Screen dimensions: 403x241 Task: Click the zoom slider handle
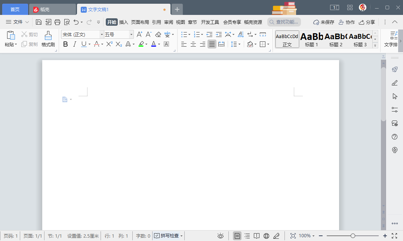[353, 236]
